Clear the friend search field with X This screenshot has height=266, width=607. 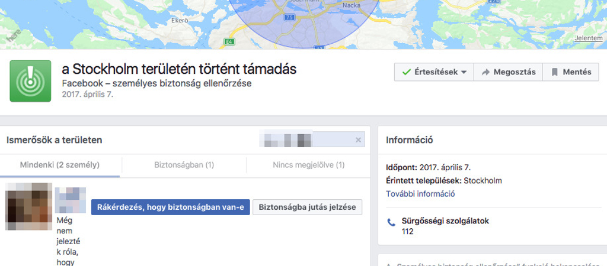[358, 140]
